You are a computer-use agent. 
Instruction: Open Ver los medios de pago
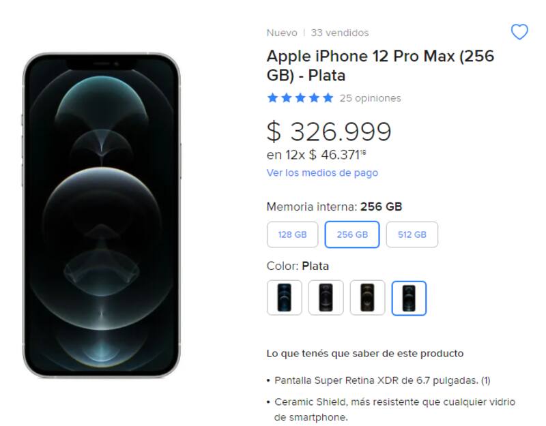[x=322, y=173]
